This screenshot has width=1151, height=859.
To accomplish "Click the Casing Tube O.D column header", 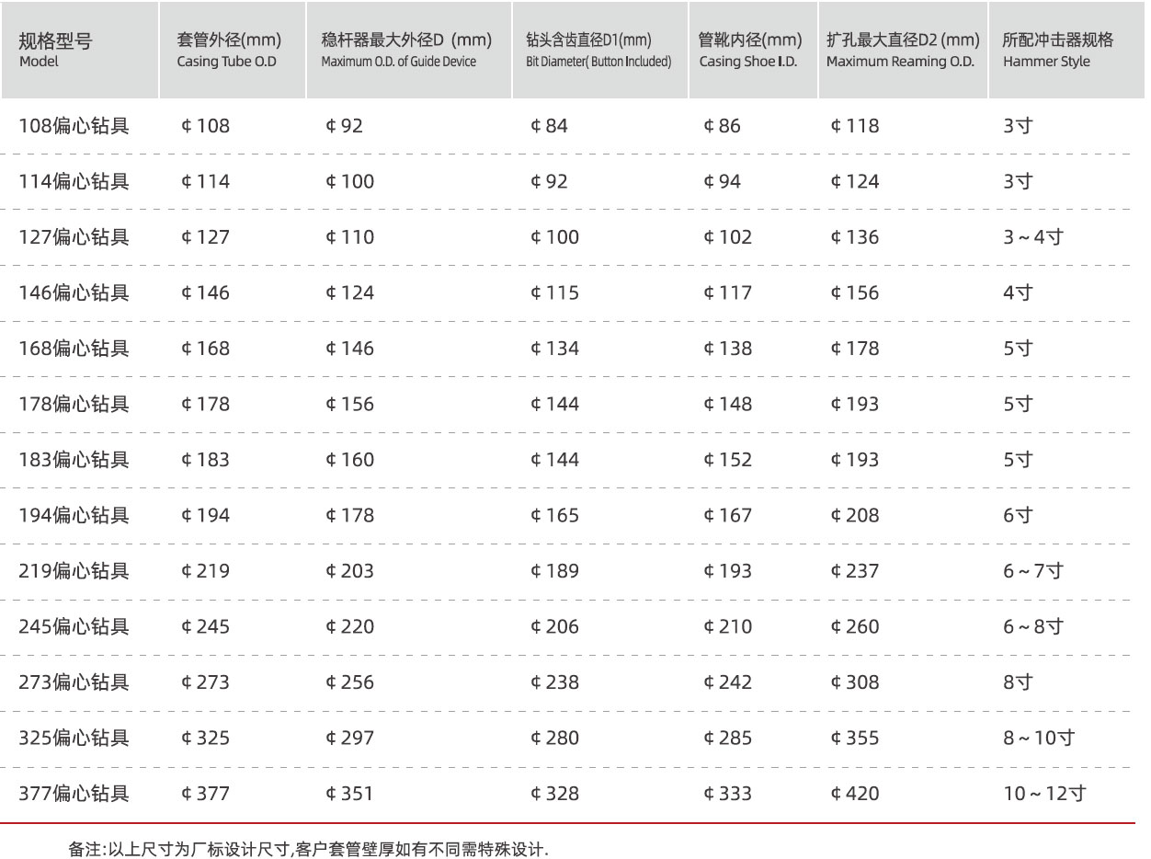I will click(228, 51).
